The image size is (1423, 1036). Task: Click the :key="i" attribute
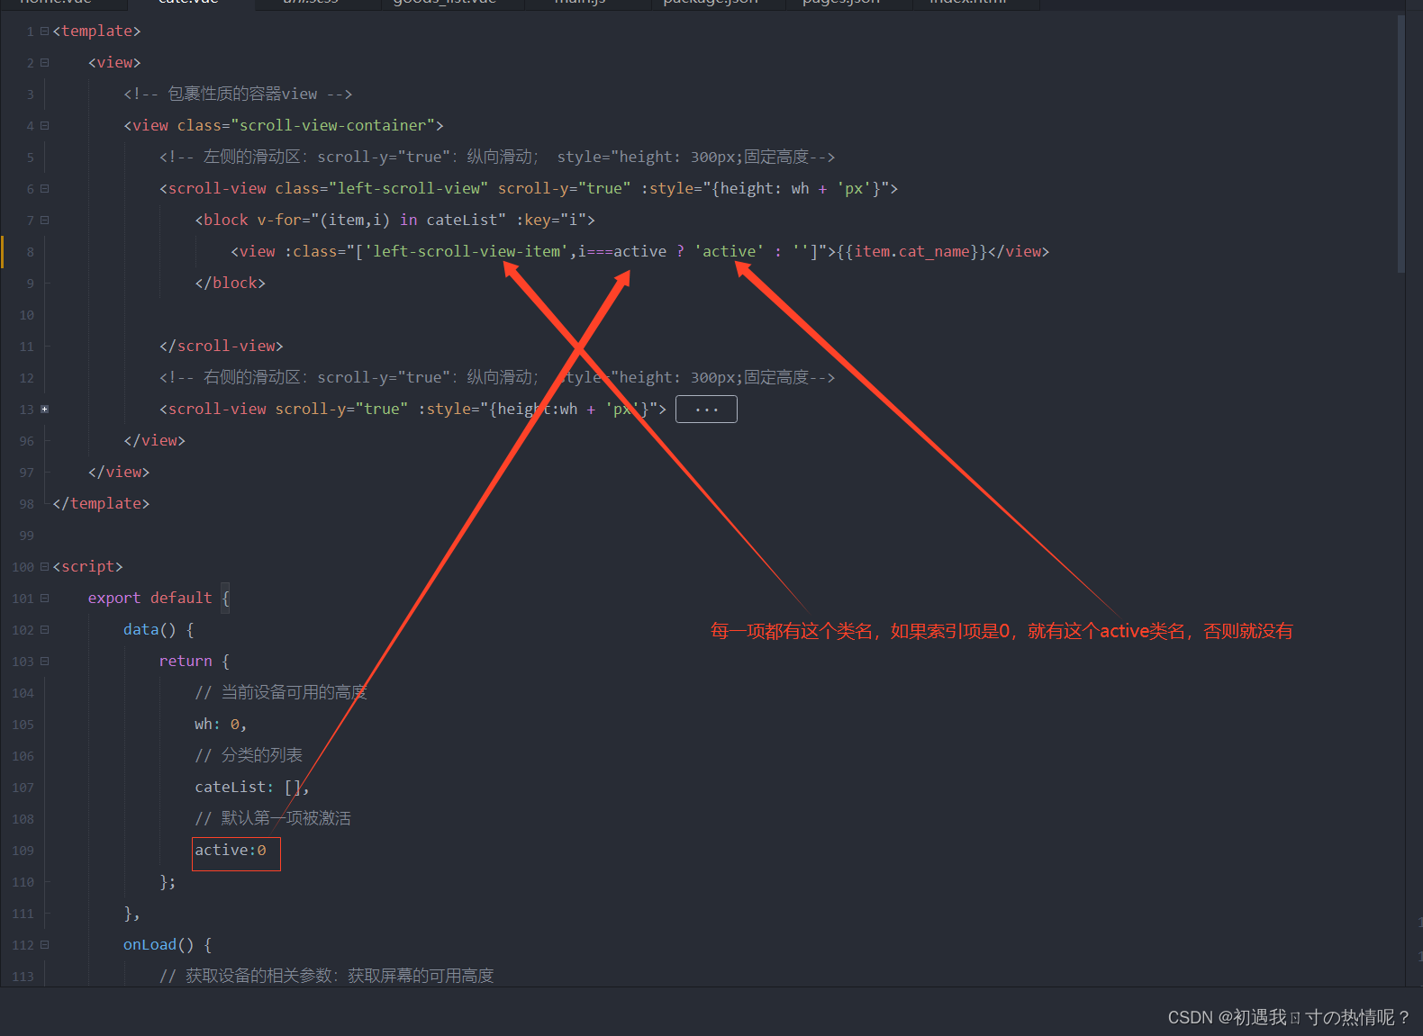click(551, 221)
